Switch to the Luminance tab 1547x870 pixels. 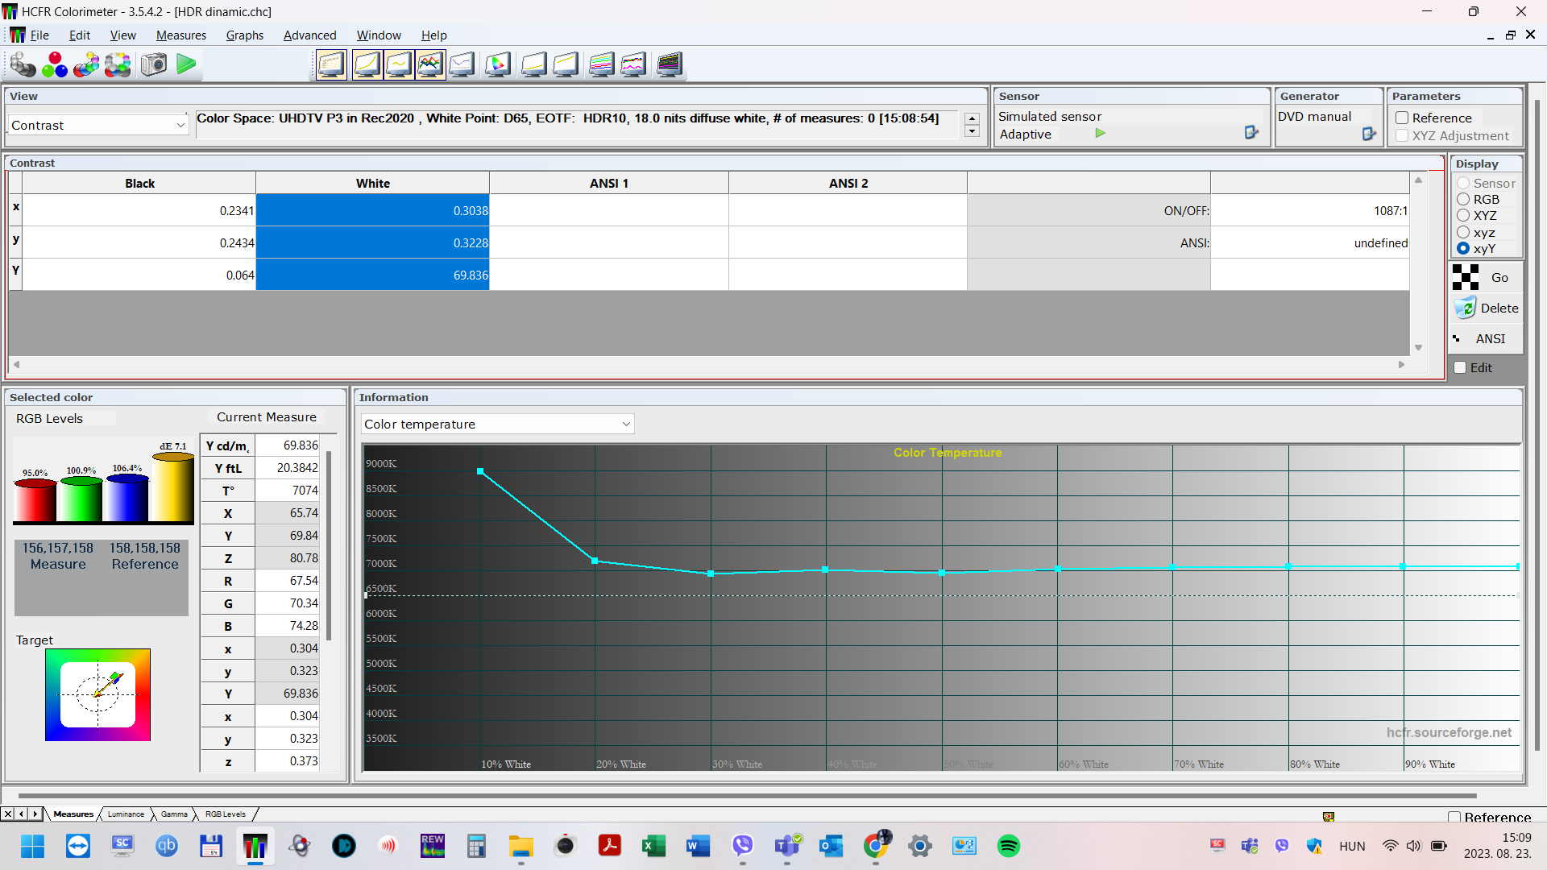pos(126,814)
